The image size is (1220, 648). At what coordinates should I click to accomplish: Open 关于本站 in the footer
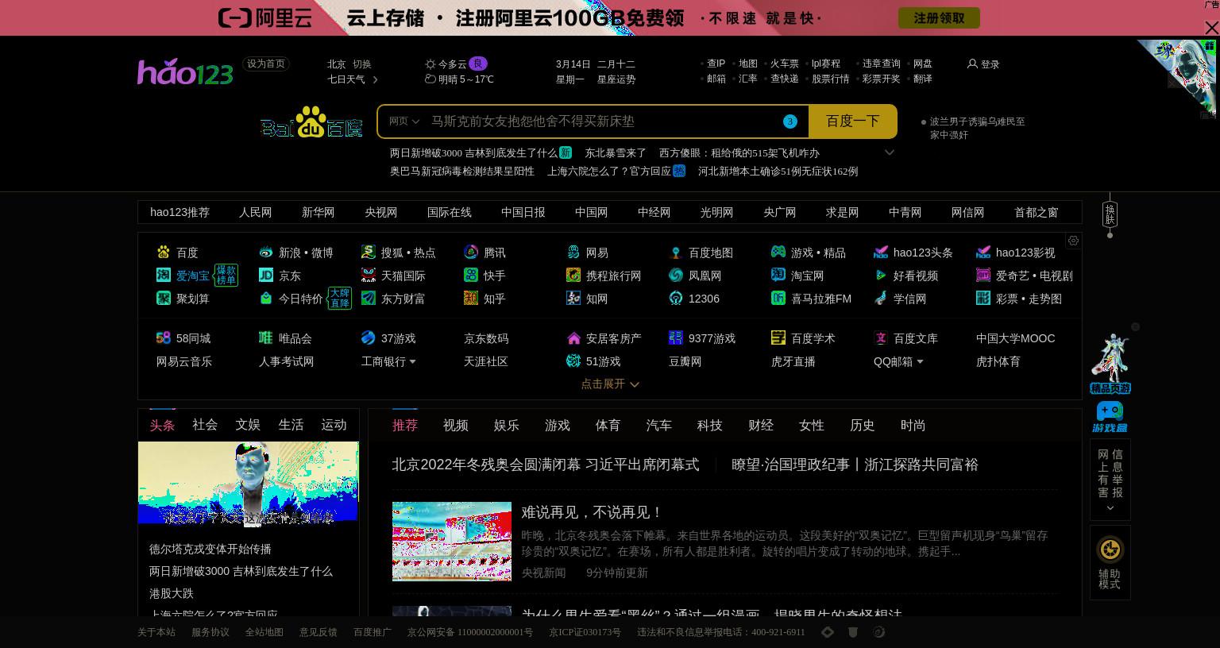(156, 632)
